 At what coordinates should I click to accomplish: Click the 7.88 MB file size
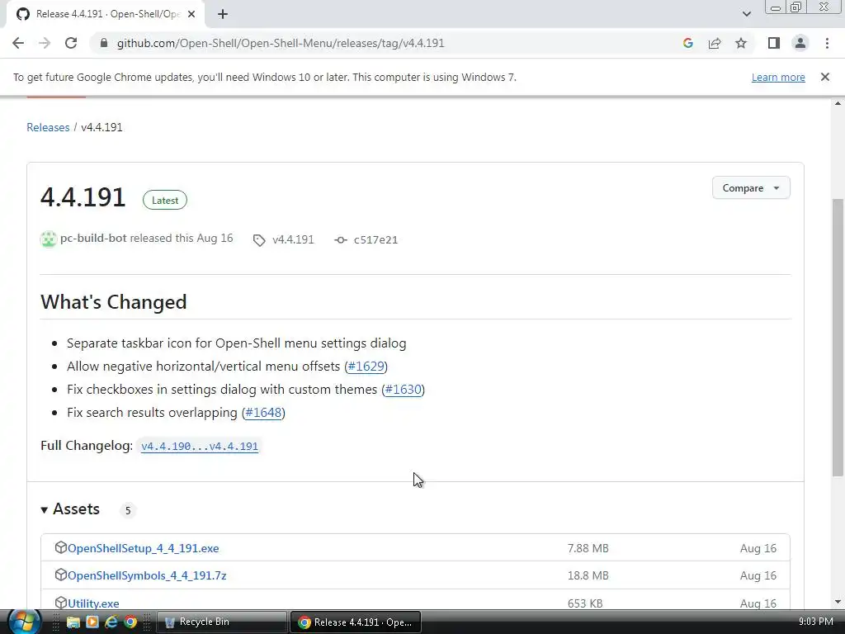[x=588, y=548]
